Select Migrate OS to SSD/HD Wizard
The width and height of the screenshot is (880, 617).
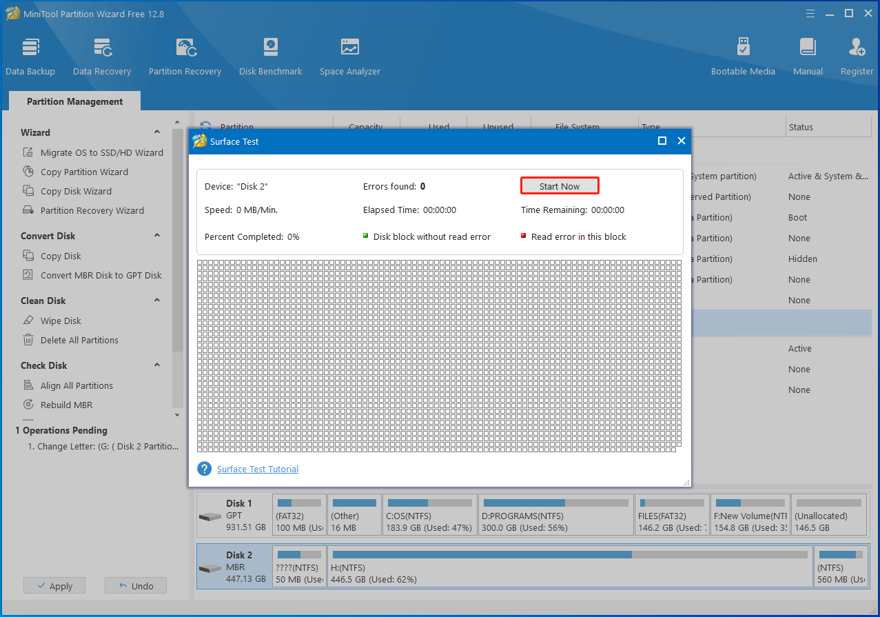(101, 152)
